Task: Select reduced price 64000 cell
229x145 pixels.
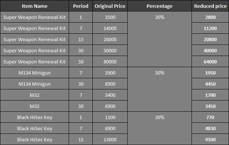Action: (210, 62)
